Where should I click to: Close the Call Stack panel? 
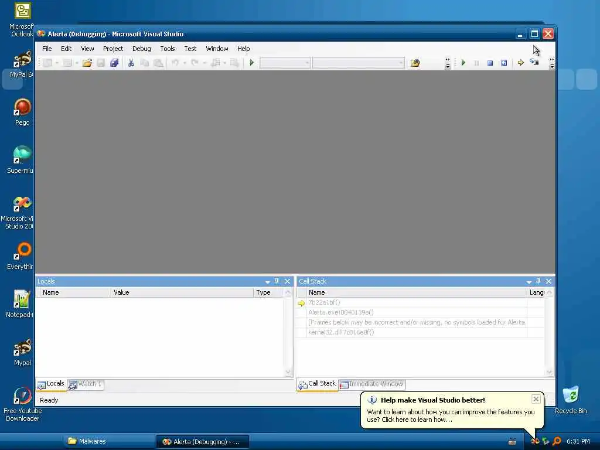pos(548,281)
